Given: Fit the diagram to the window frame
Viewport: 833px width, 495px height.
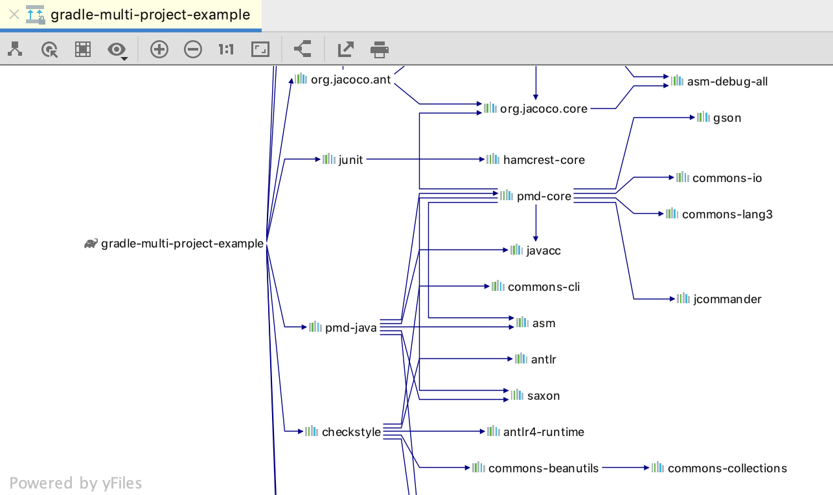Looking at the screenshot, I should 260,49.
